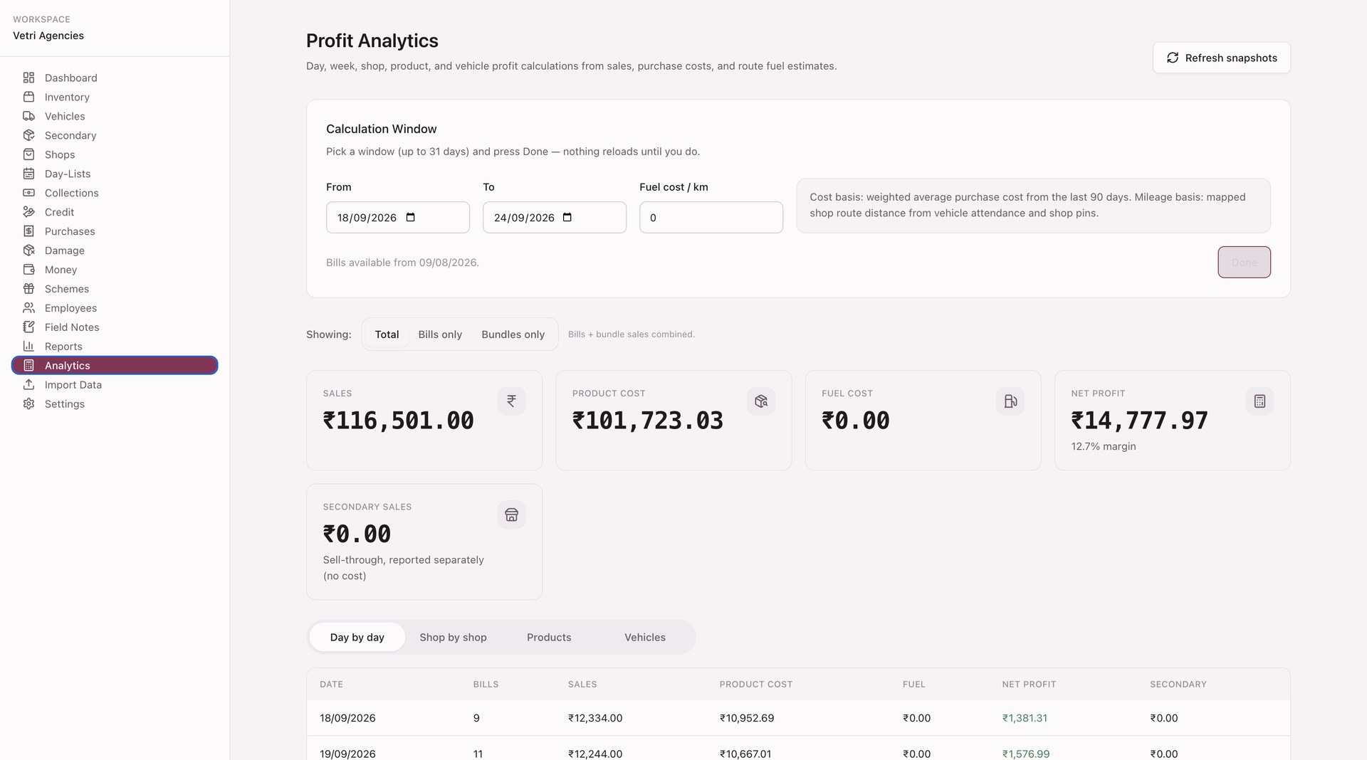The height and width of the screenshot is (760, 1367).
Task: Click the Settings gear icon
Action: click(28, 404)
